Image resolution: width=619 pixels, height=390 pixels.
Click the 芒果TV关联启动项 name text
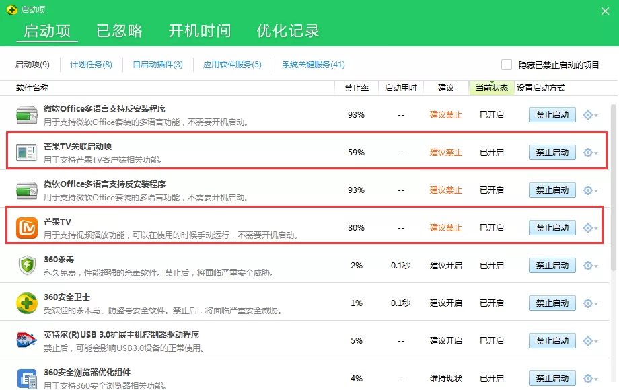click(x=78, y=147)
